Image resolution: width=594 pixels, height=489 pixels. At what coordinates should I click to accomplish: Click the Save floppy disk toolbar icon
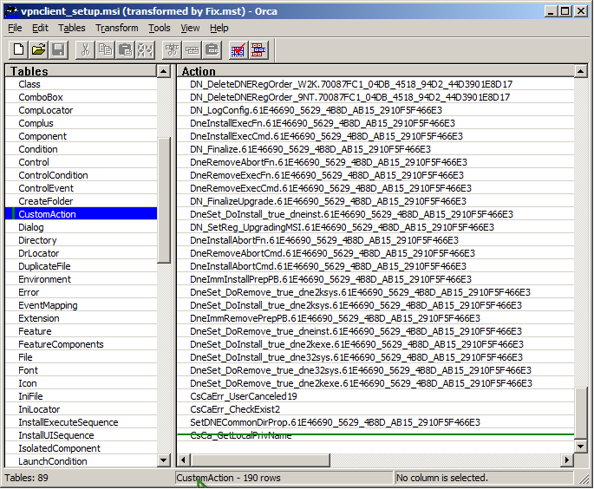coord(58,49)
